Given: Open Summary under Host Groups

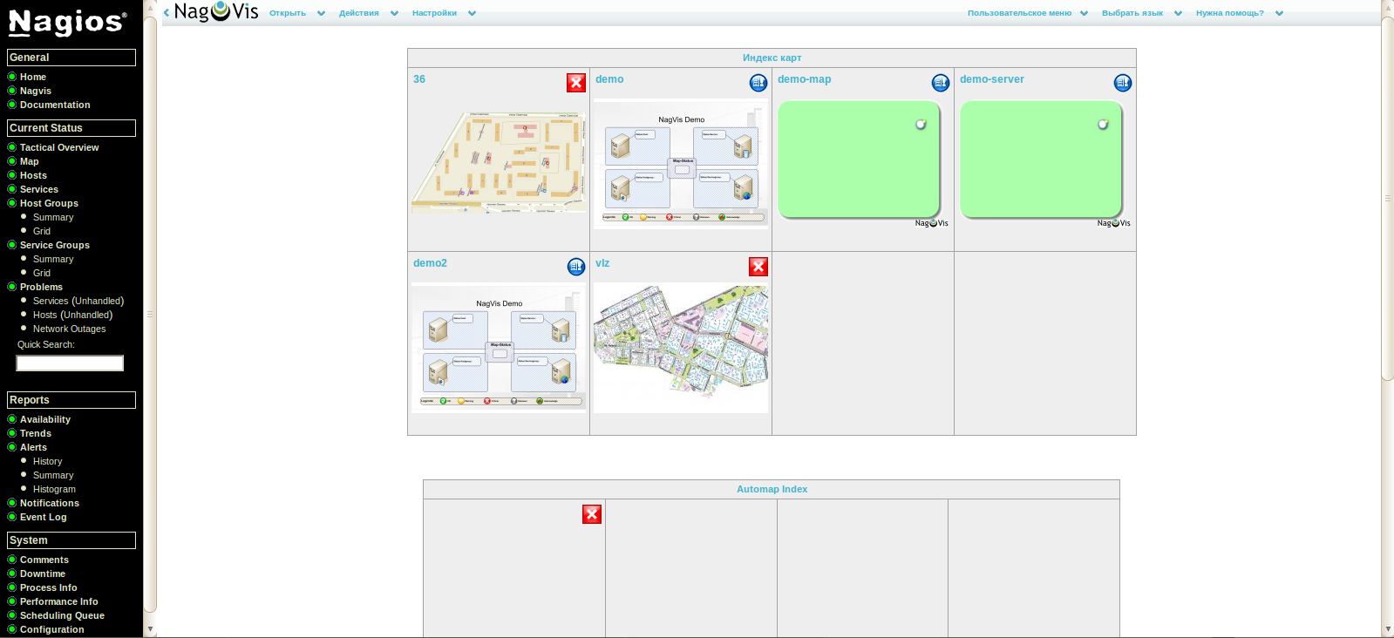Looking at the screenshot, I should coord(53,217).
